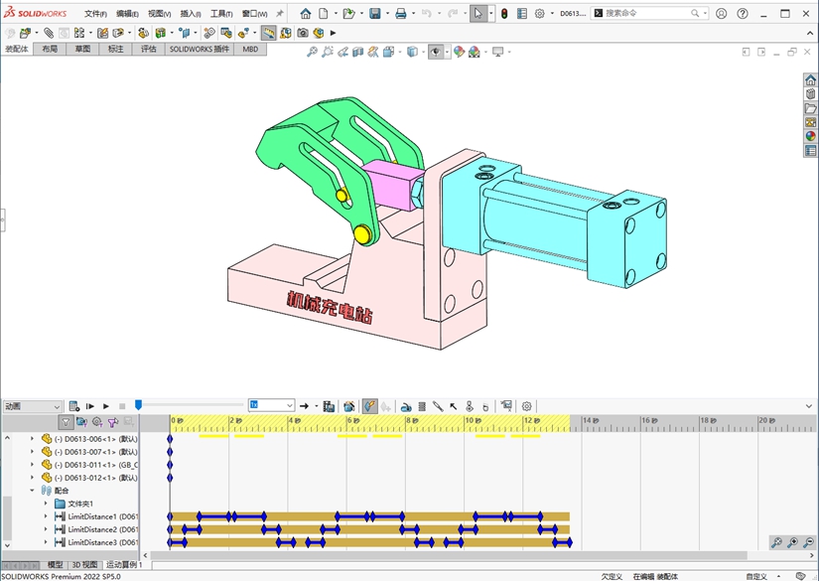Switch to the 评估 tab
Image resolution: width=819 pixels, height=581 pixels.
pyautogui.click(x=148, y=49)
